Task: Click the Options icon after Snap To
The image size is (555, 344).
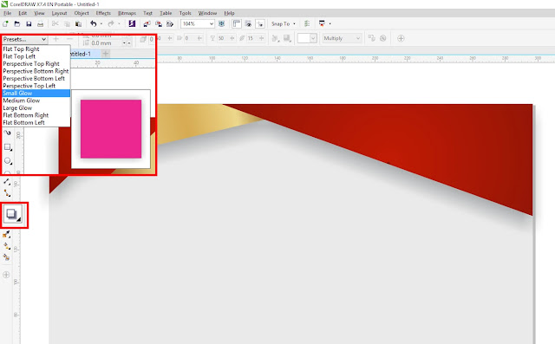Action: tap(307, 23)
